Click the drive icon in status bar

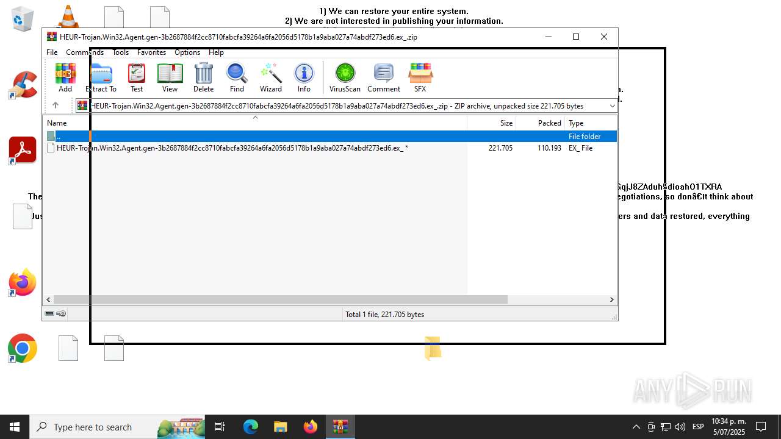[49, 313]
